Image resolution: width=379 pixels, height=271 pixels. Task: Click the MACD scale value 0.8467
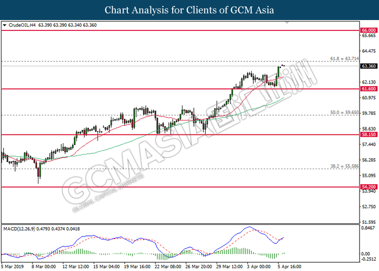[x=368, y=228]
